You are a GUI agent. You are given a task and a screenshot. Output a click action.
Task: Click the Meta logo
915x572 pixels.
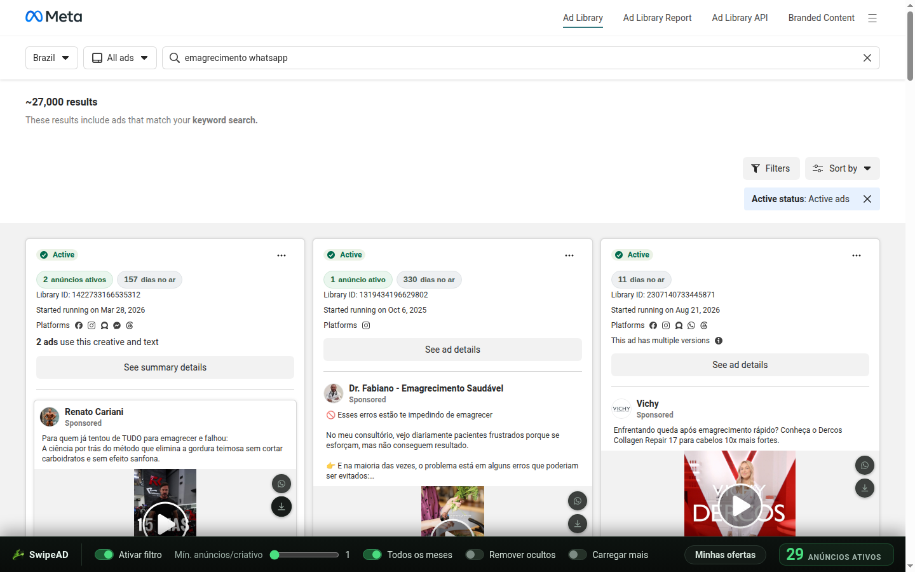[x=54, y=17]
